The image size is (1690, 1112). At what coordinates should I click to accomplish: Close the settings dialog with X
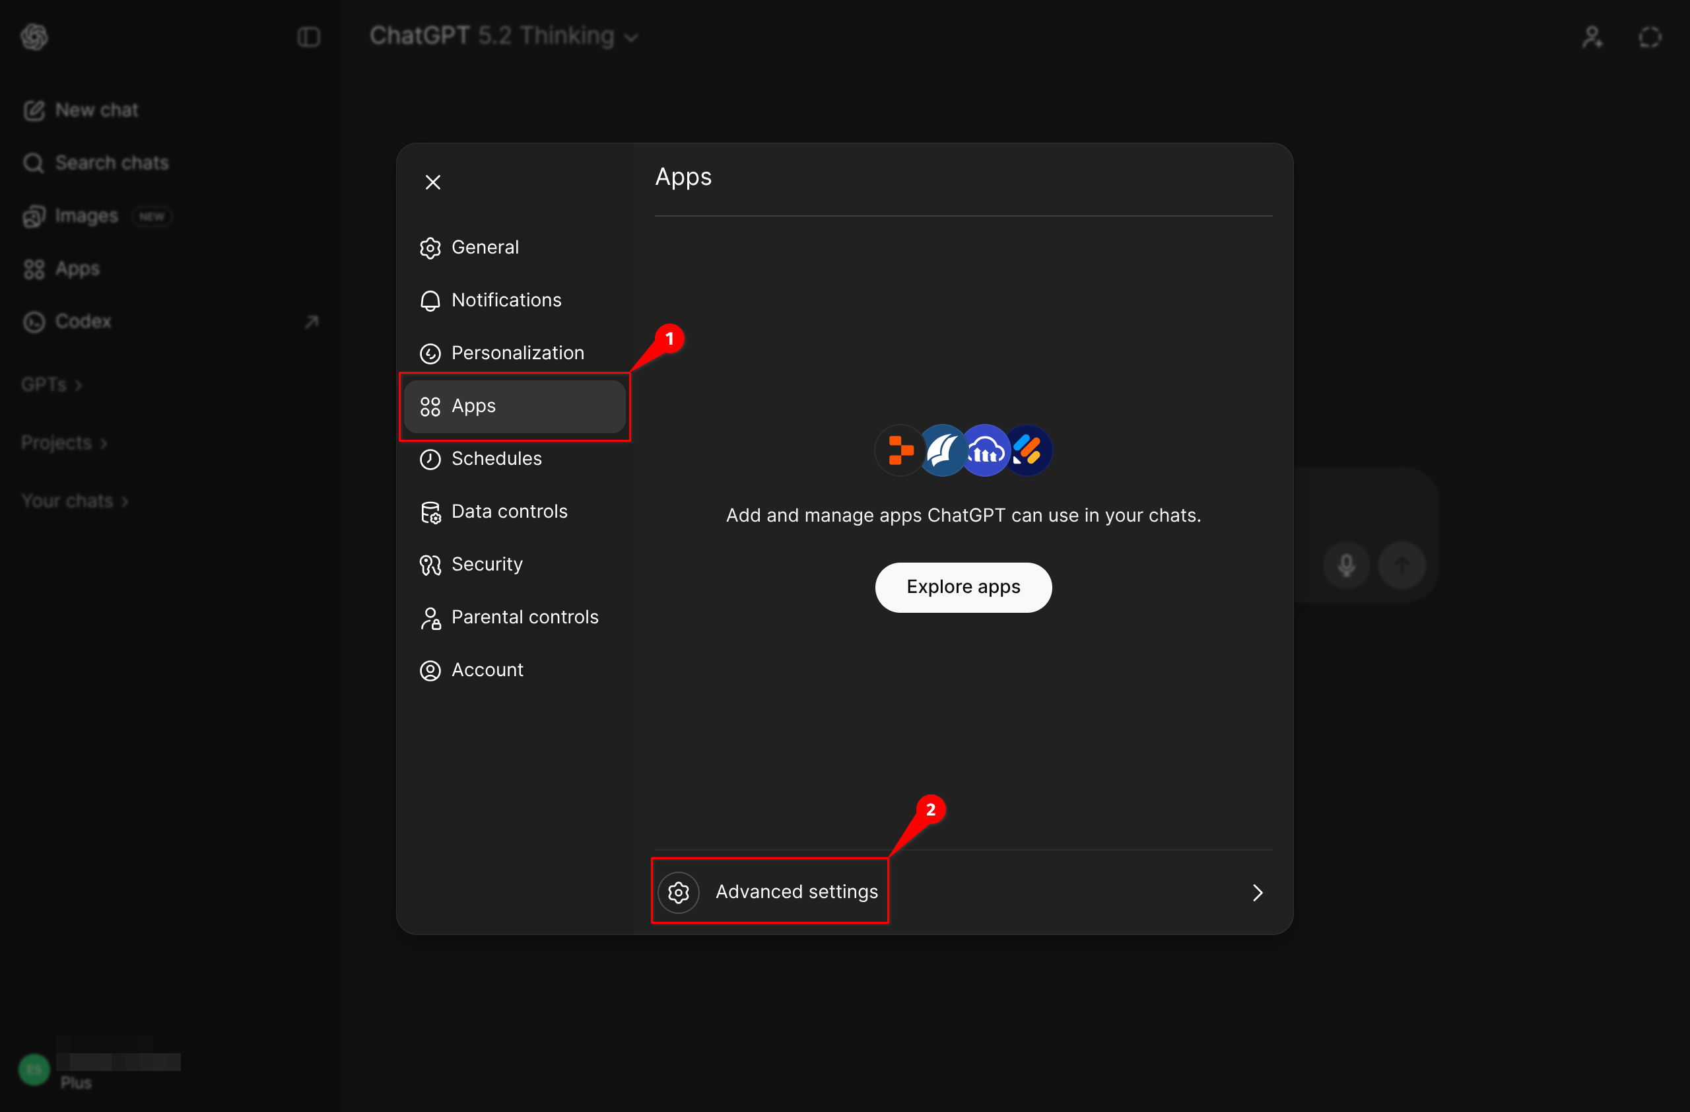(x=432, y=182)
